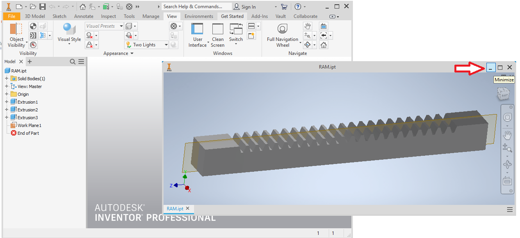Click Search Help & Commands field

click(x=196, y=7)
